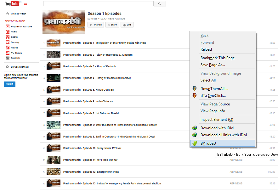Open Episode 3 - Story of Kashmir title
The image size is (278, 191).
coord(89,66)
